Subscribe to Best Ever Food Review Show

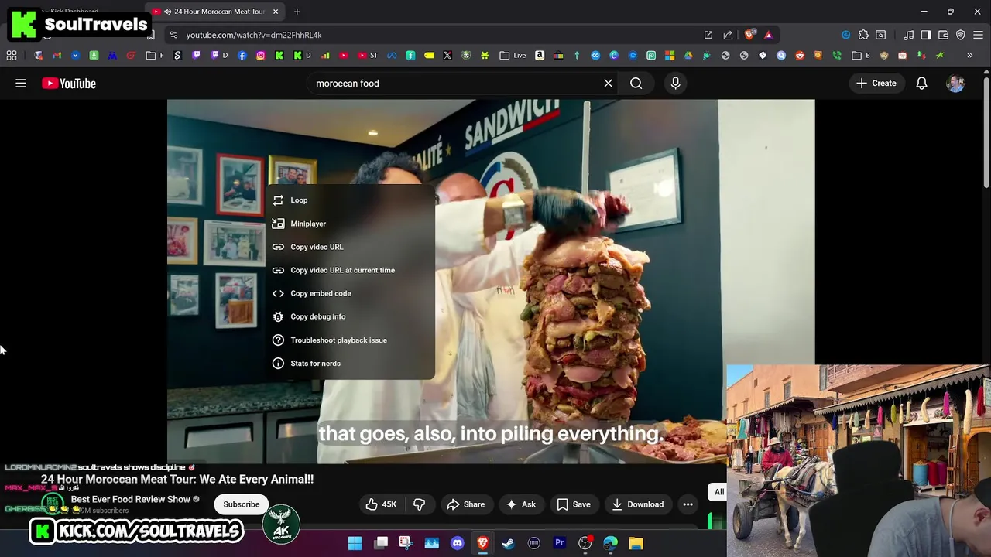(x=242, y=504)
